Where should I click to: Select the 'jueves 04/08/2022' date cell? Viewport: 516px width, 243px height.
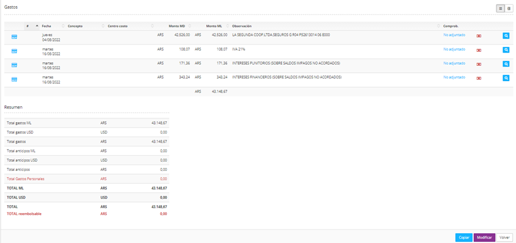pyautogui.click(x=51, y=37)
